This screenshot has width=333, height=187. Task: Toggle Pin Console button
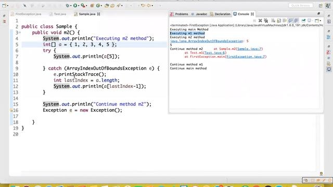(x=304, y=21)
